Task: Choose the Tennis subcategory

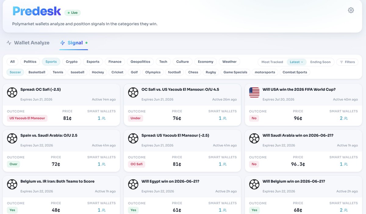Action: pos(58,72)
